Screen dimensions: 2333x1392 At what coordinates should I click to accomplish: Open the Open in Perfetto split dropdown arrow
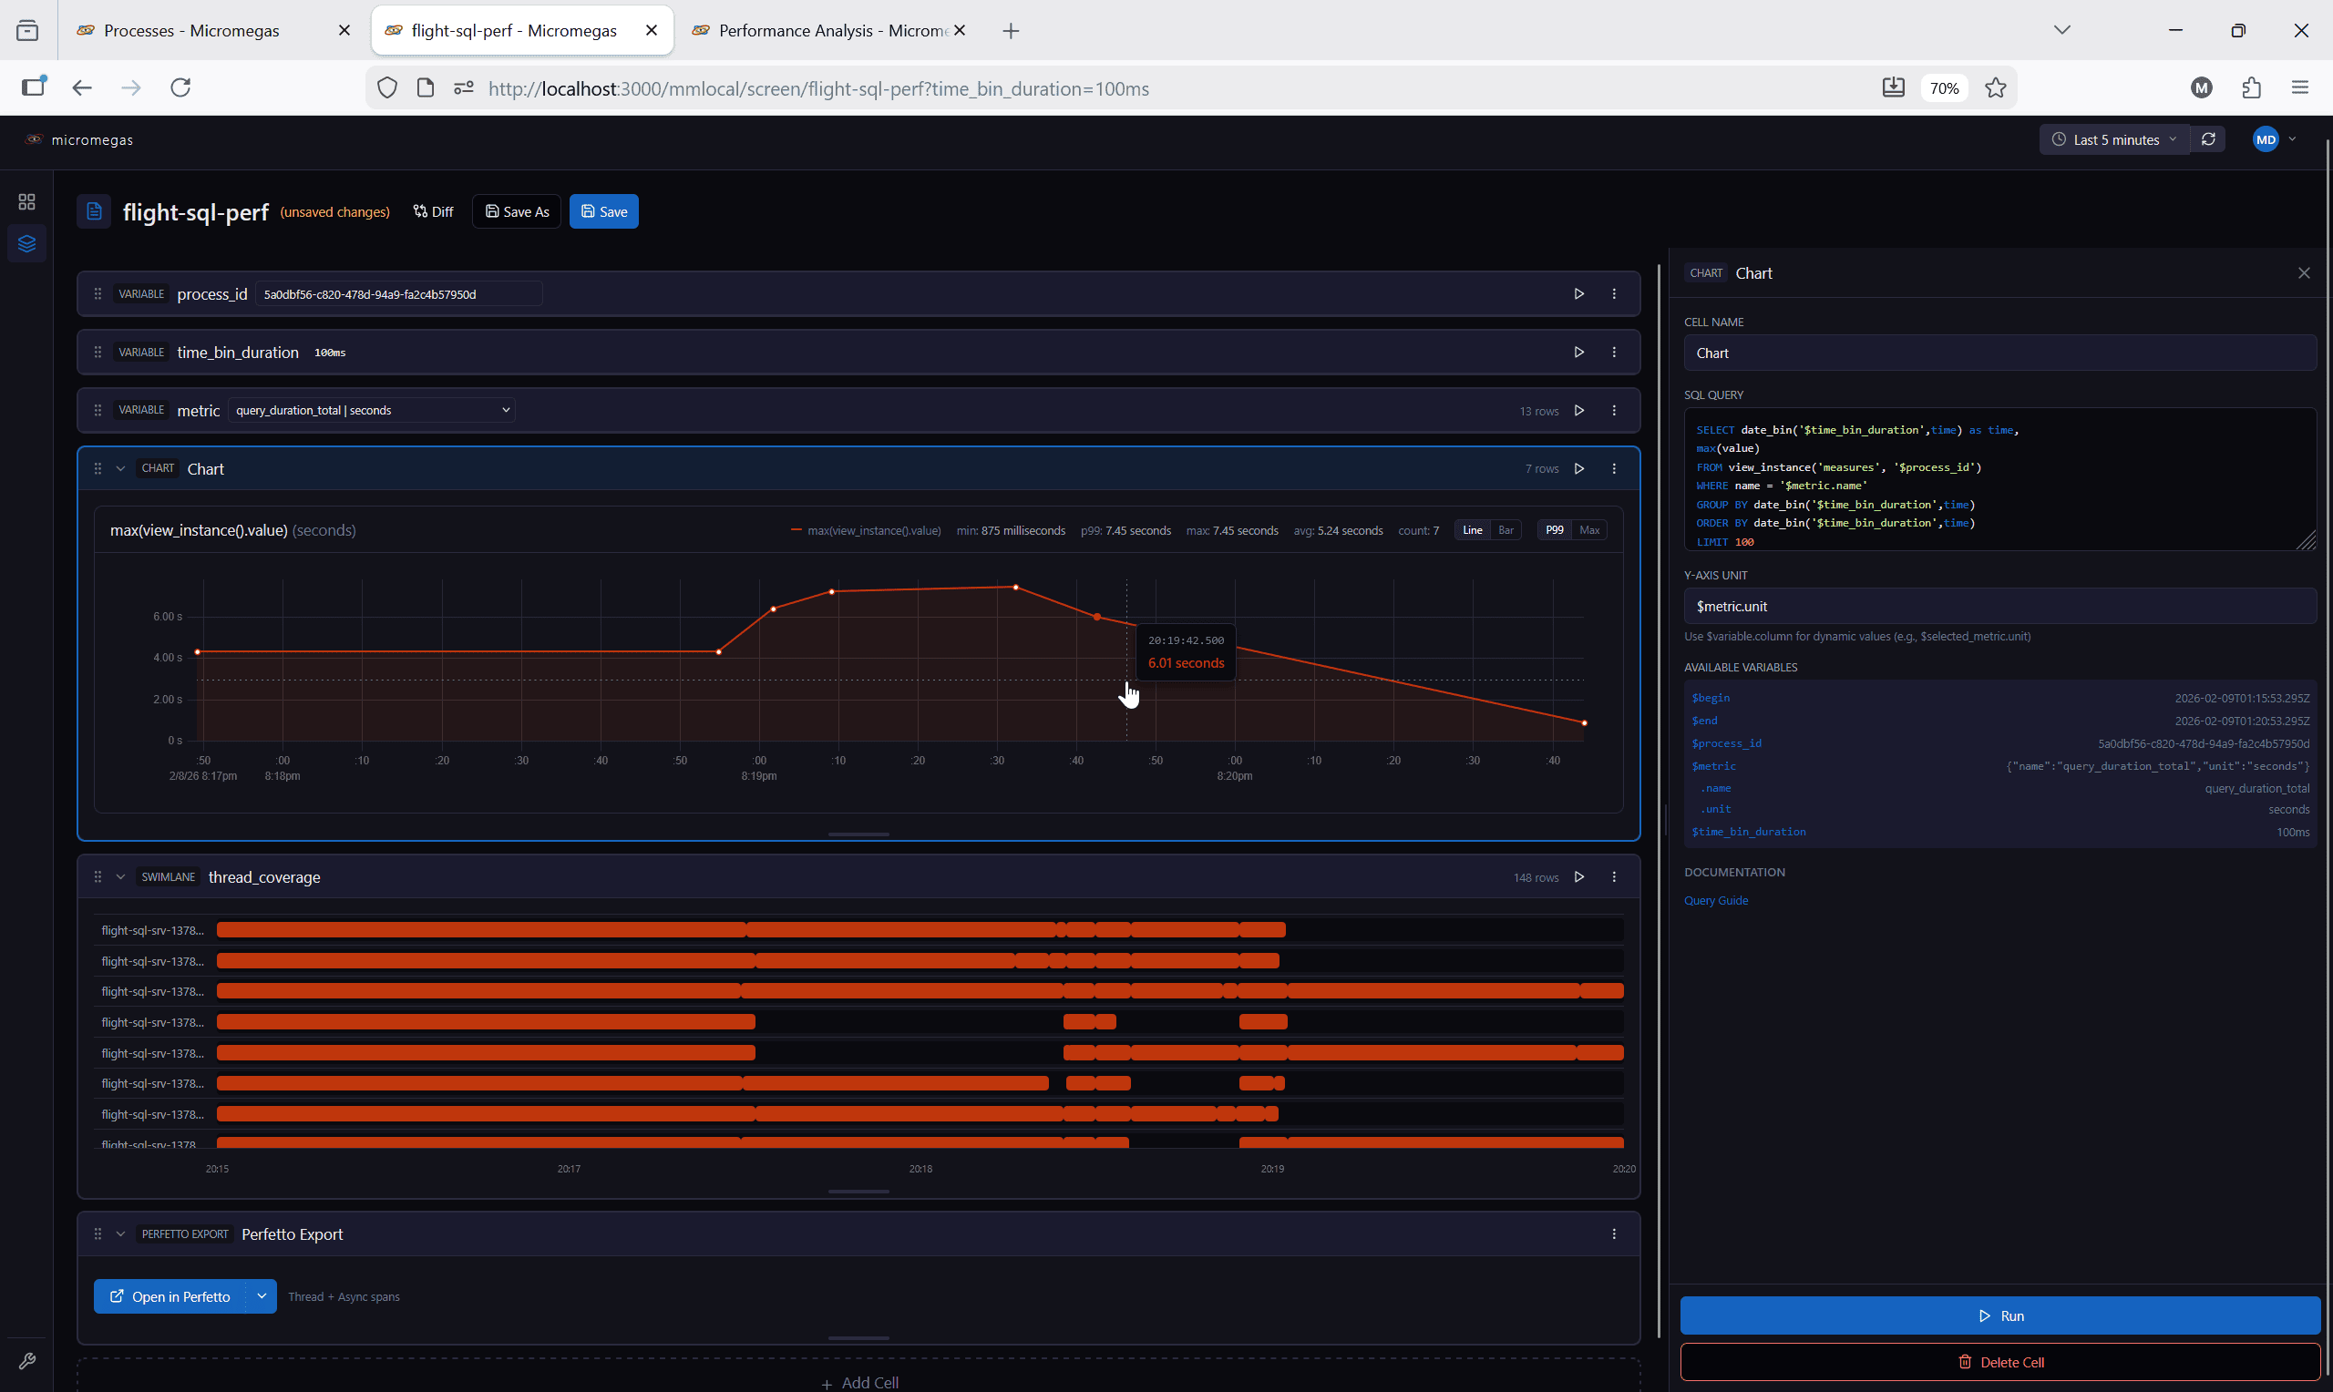pos(262,1295)
